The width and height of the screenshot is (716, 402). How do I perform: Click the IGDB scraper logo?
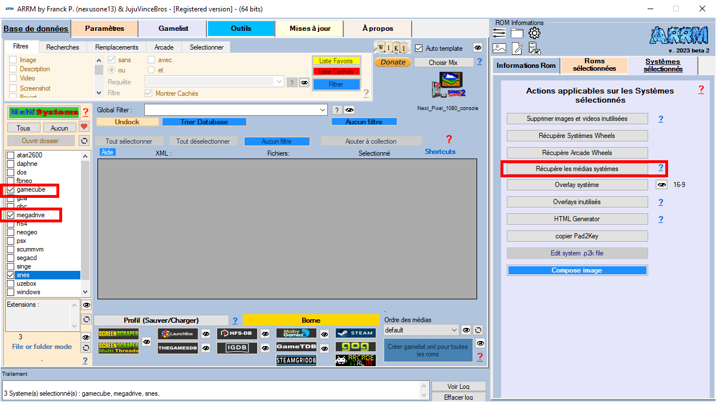(237, 347)
